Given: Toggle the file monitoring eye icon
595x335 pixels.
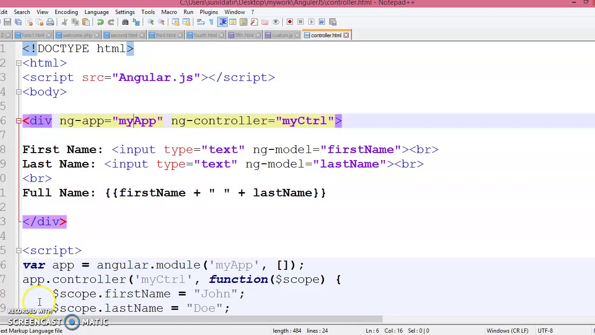Looking at the screenshot, I should pyautogui.click(x=275, y=22).
